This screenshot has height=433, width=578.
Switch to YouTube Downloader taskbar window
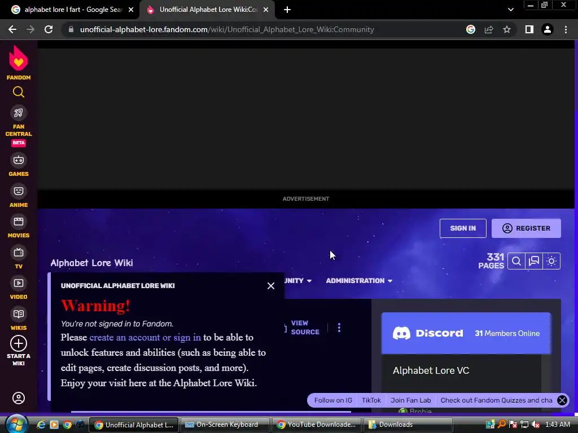pos(316,425)
